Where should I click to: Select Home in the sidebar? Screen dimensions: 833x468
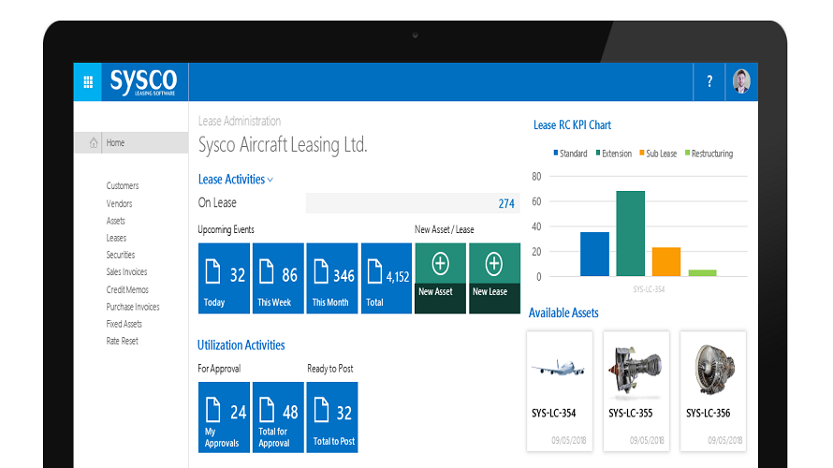(131, 142)
